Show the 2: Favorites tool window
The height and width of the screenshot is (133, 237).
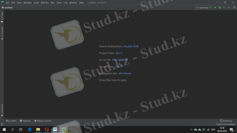pos(2,110)
